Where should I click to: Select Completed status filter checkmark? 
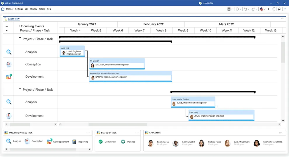point(101,142)
